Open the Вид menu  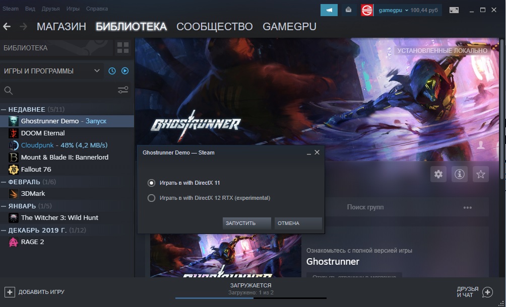coord(30,9)
